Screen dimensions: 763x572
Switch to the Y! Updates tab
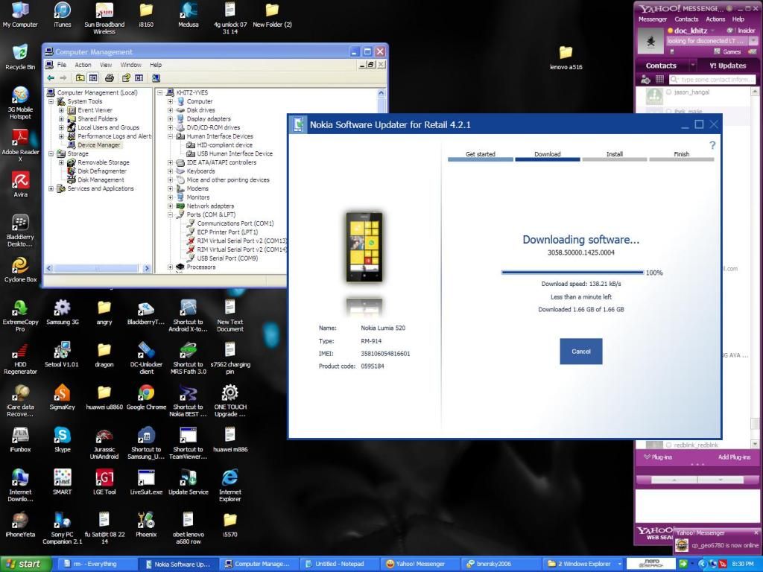[727, 66]
